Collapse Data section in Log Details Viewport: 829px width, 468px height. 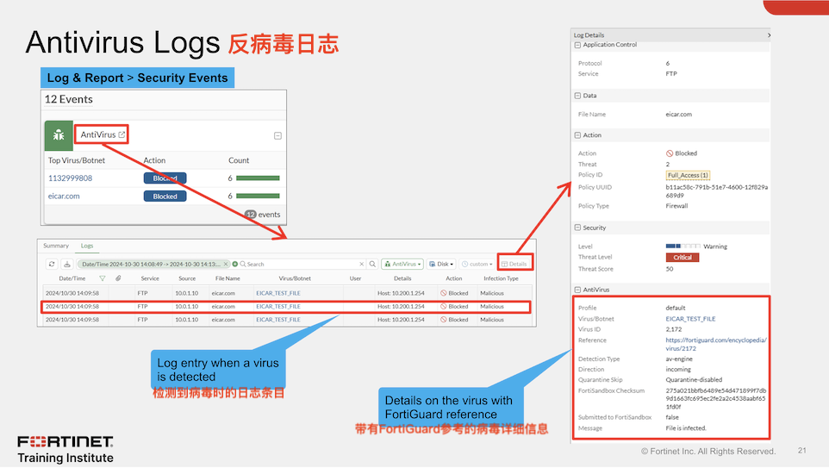point(577,96)
